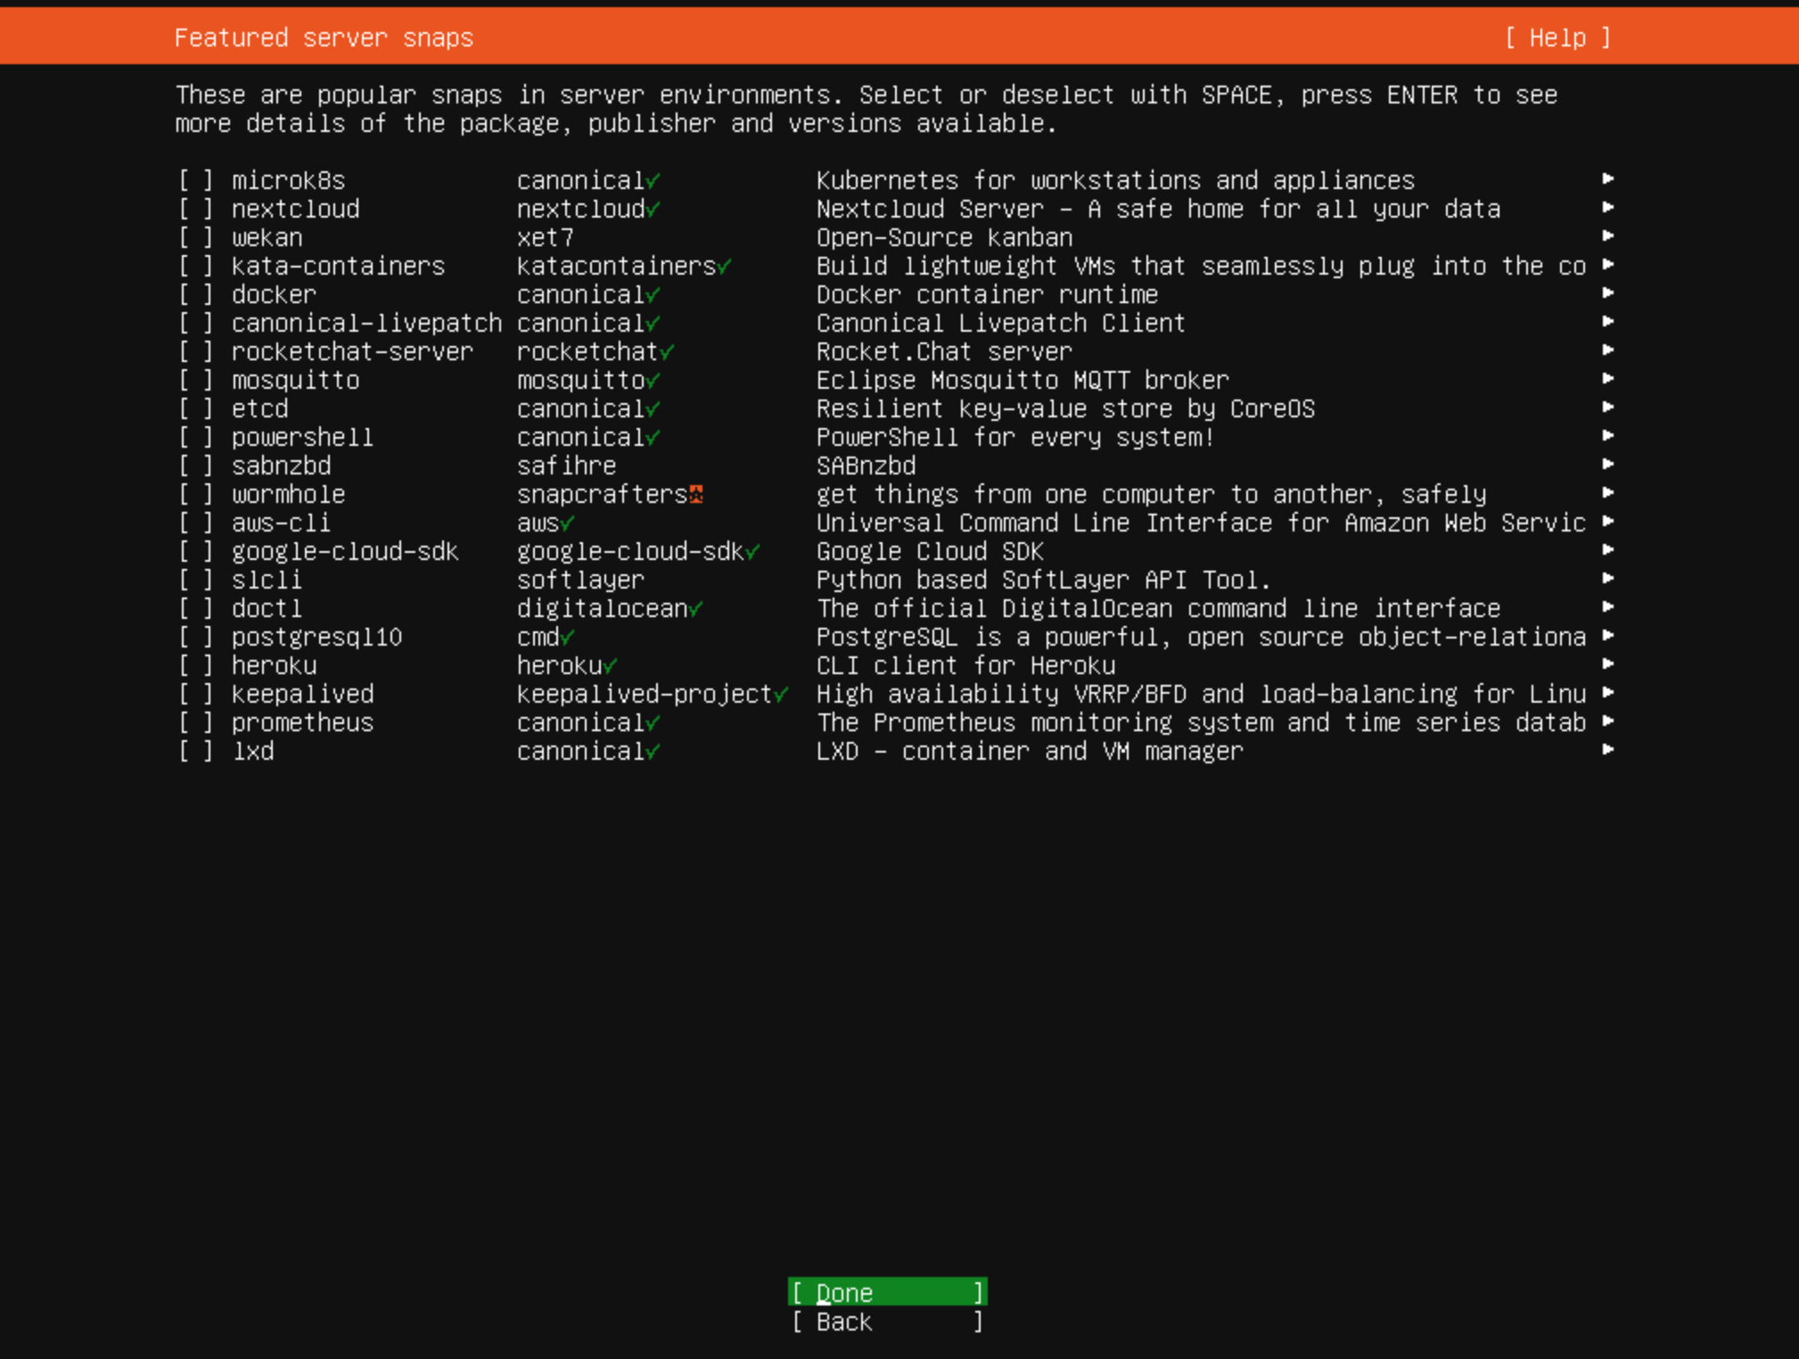Open details arrow for rocketchat-server row
1799x1359 pixels.
pyautogui.click(x=1607, y=350)
